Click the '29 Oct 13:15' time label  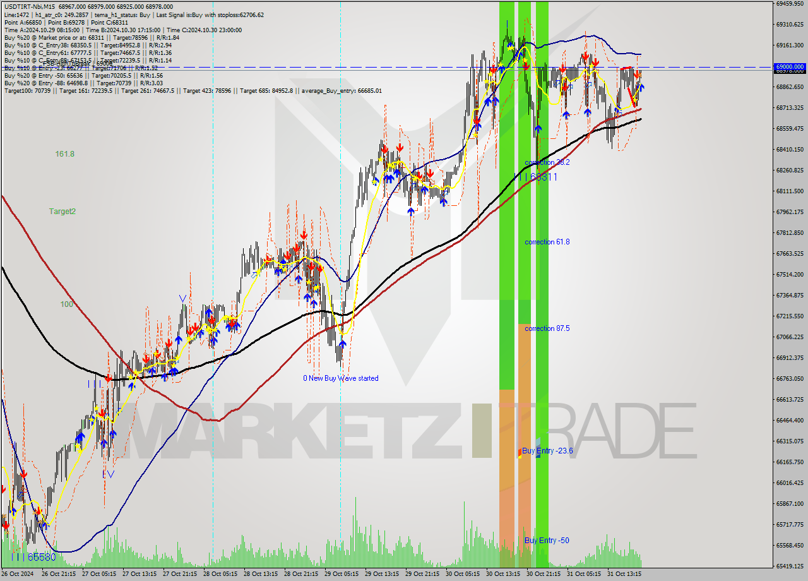[x=382, y=574]
